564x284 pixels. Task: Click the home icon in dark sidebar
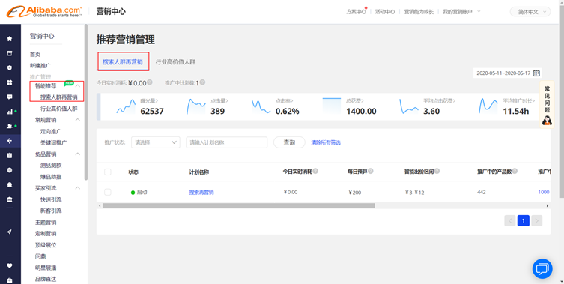click(10, 38)
